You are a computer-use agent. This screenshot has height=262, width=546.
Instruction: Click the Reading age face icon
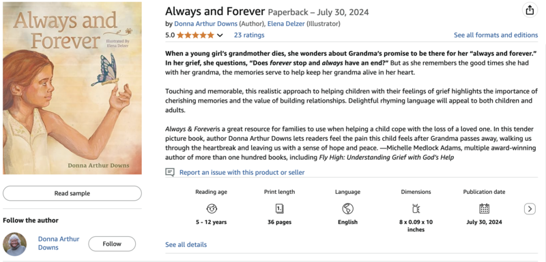(x=211, y=208)
